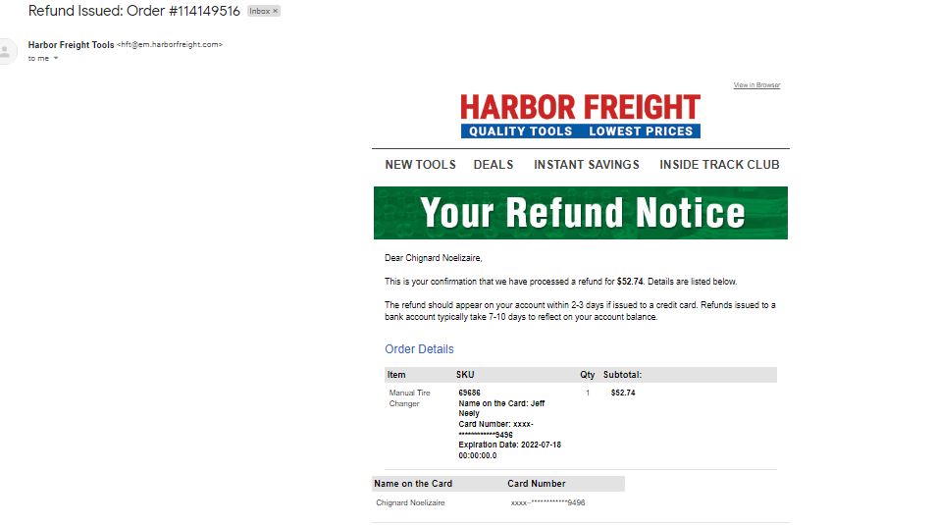The height and width of the screenshot is (525, 936).
Task: Click the $52.74 subtotal value
Action: click(x=623, y=393)
